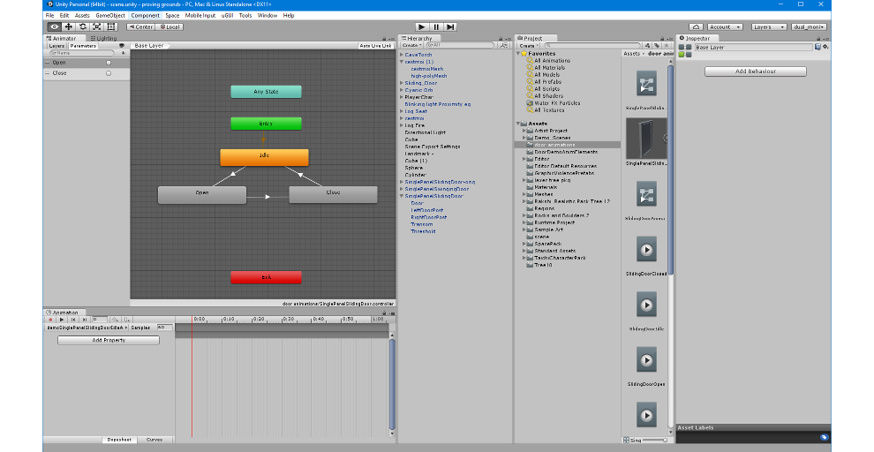This screenshot has height=452, width=874.
Task: Click the Asset Labels tag icon
Action: (x=825, y=438)
